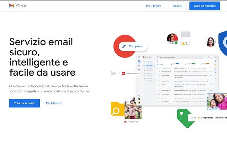
Task: Click the 'FirstSteps.jpg' file label
Action: pyautogui.click(x=131, y=122)
